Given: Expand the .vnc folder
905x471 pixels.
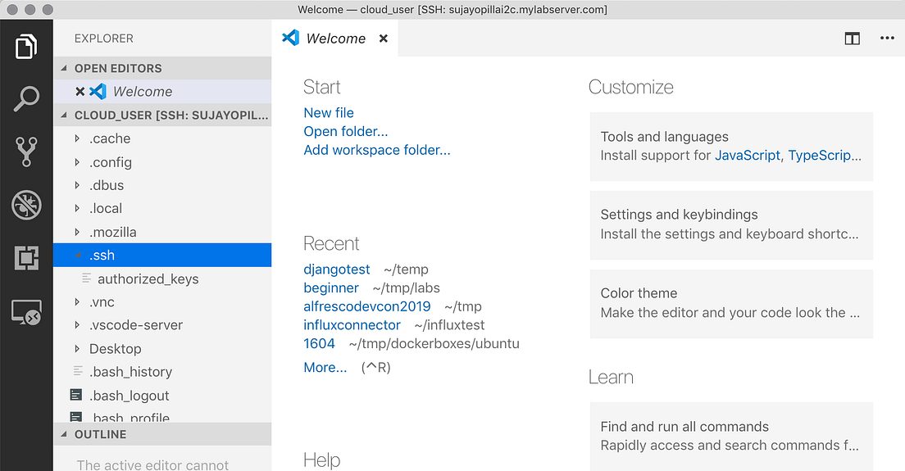Looking at the screenshot, I should point(77,301).
